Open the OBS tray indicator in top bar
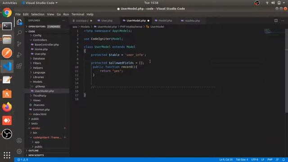288x162 pixels. coord(257,3)
